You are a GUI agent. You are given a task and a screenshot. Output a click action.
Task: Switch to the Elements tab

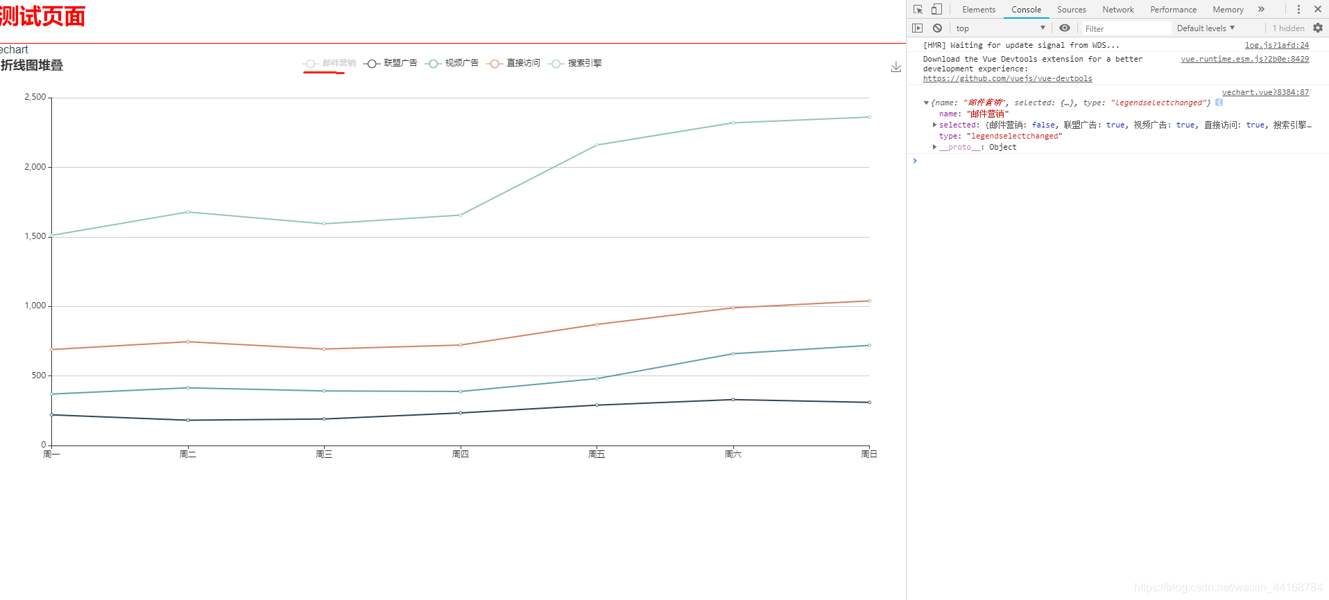click(979, 10)
